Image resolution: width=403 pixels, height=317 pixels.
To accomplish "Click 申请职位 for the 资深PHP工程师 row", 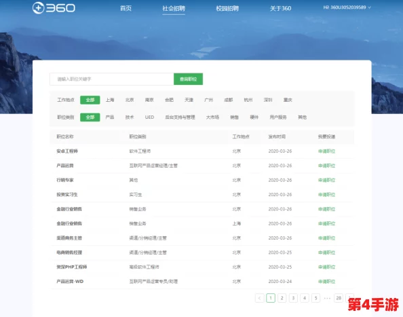I will (326, 267).
